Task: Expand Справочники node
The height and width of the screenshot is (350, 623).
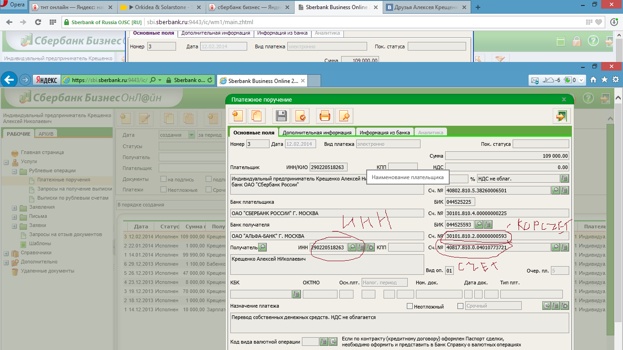Action: click(x=6, y=253)
